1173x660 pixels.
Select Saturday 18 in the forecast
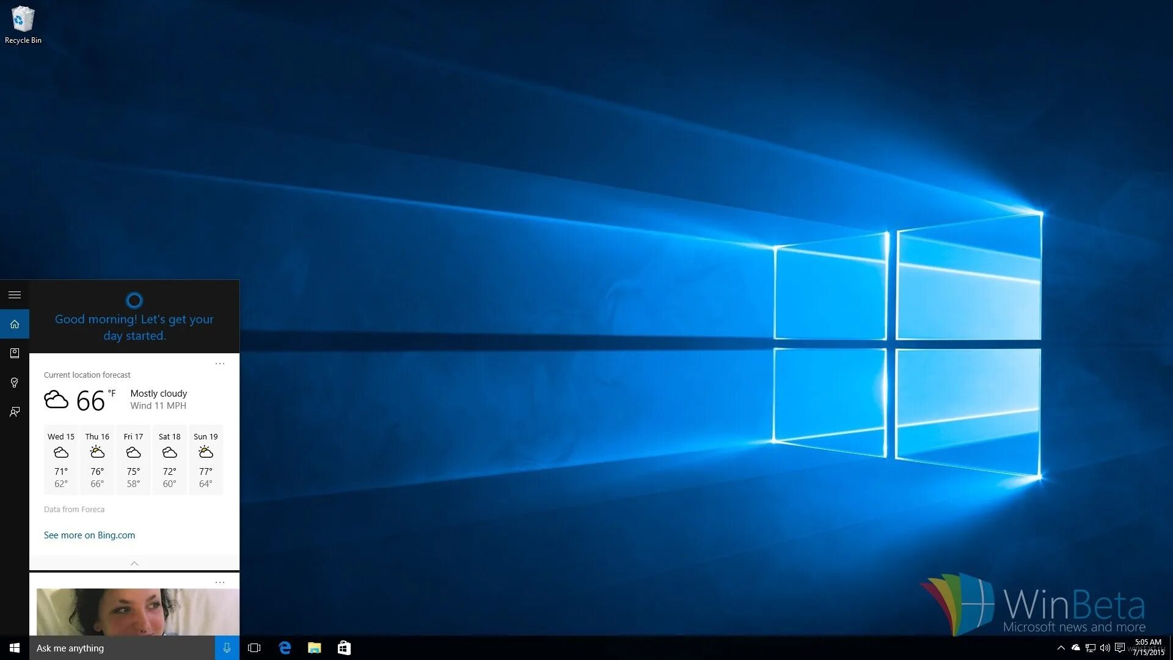tap(169, 460)
